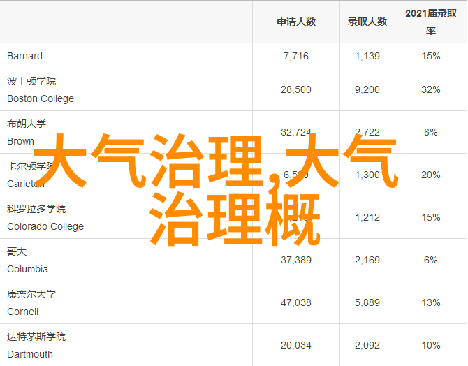Click the 32% acceptance rate cell

(x=431, y=89)
